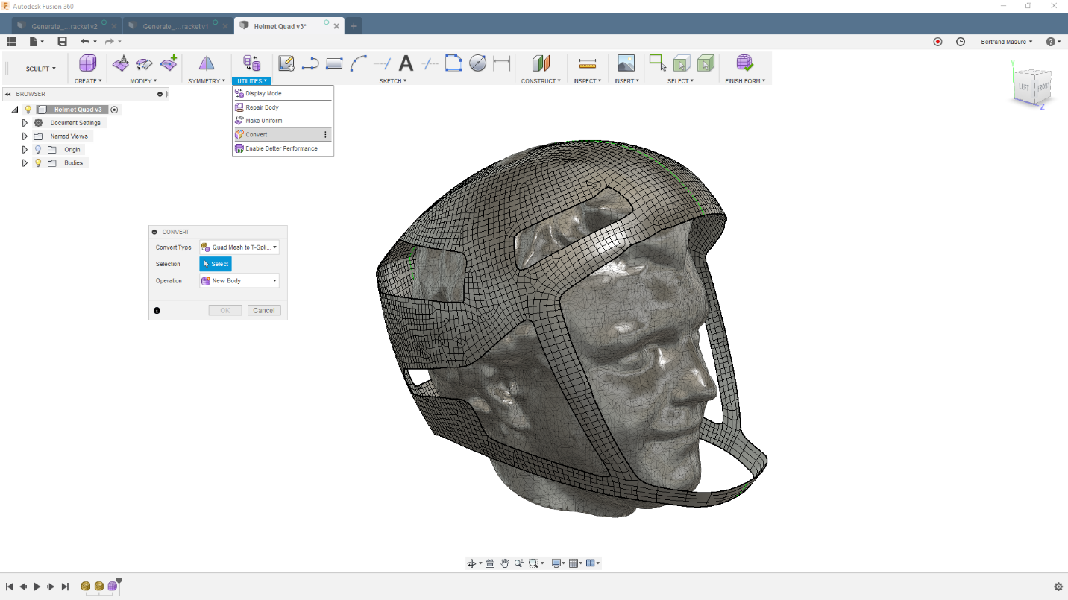This screenshot has width=1068, height=600.
Task: Select the Create Form box icon
Action: (x=87, y=63)
